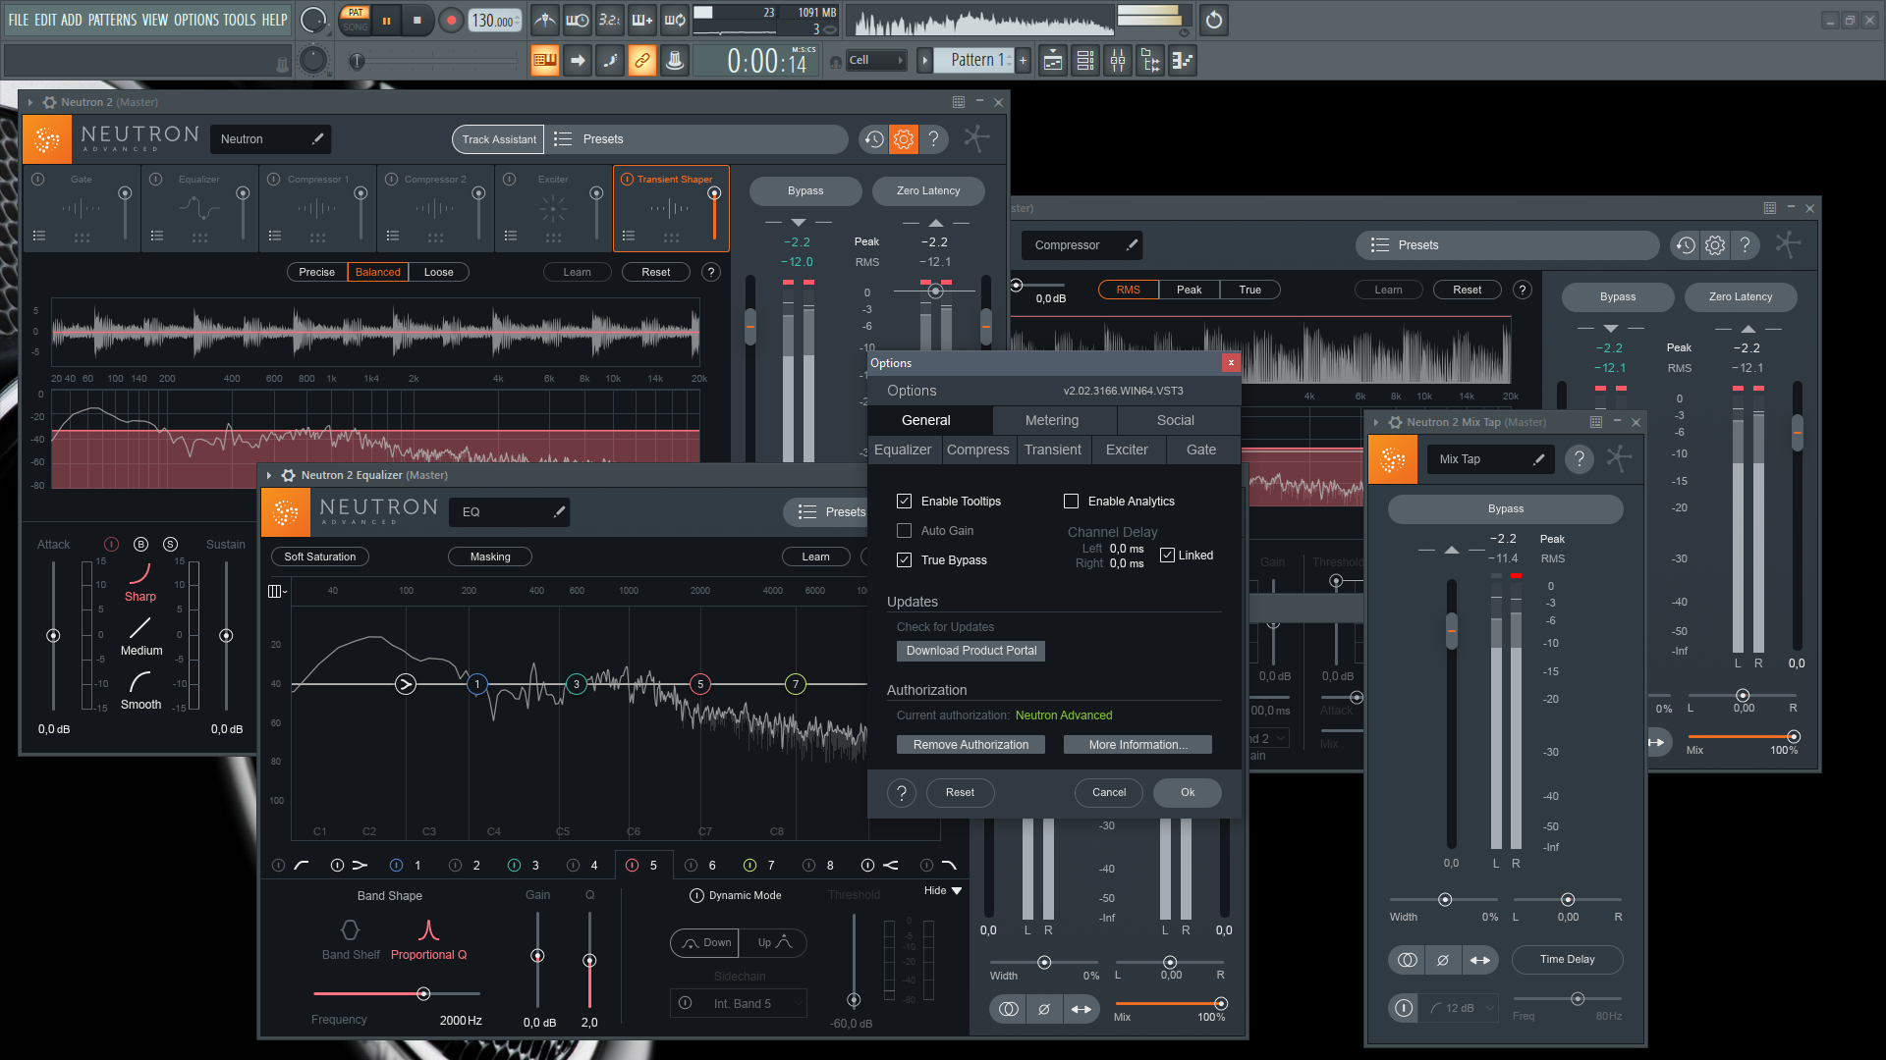Click the EQ band Frequency slider handle
This screenshot has width=1886, height=1060.
(423, 994)
